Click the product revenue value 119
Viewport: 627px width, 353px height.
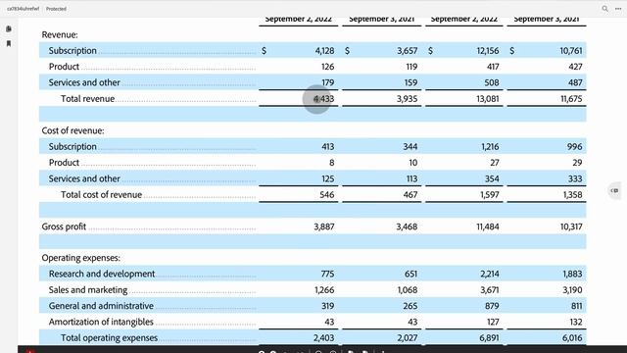[411, 67]
